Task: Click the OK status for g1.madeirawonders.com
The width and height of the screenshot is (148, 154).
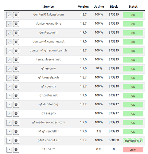Action: tap(133, 123)
